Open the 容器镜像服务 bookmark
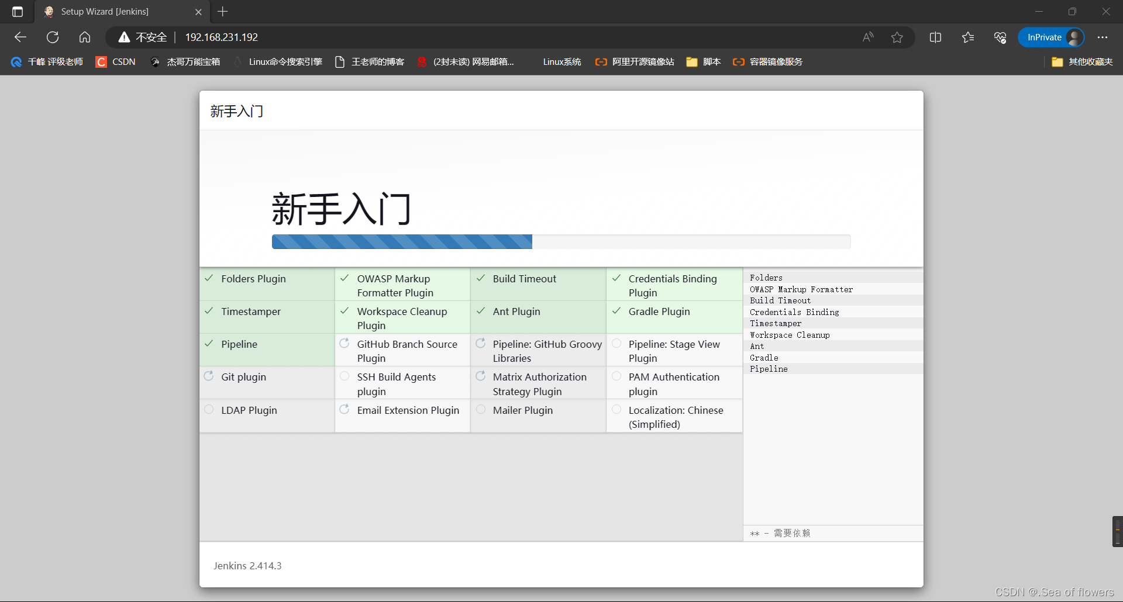The width and height of the screenshot is (1123, 602). (768, 62)
